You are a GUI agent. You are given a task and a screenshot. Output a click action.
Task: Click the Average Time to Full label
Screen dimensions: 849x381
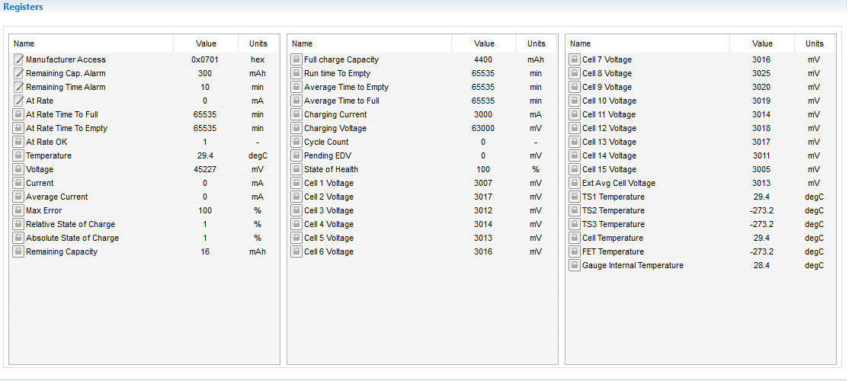point(341,101)
